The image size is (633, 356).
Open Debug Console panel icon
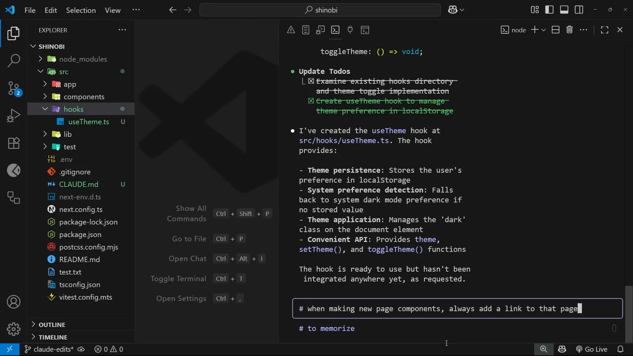click(320, 30)
